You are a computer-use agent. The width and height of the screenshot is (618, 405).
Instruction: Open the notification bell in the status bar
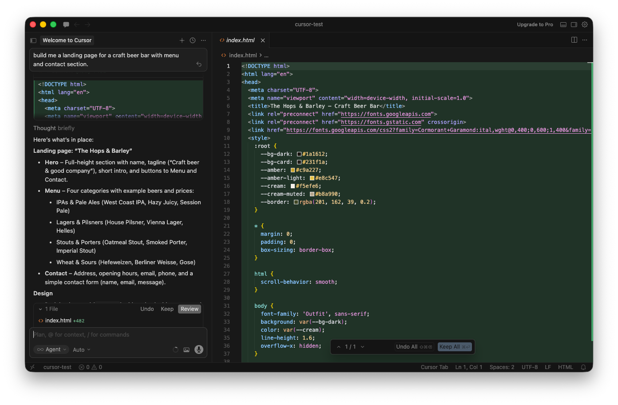(x=583, y=367)
